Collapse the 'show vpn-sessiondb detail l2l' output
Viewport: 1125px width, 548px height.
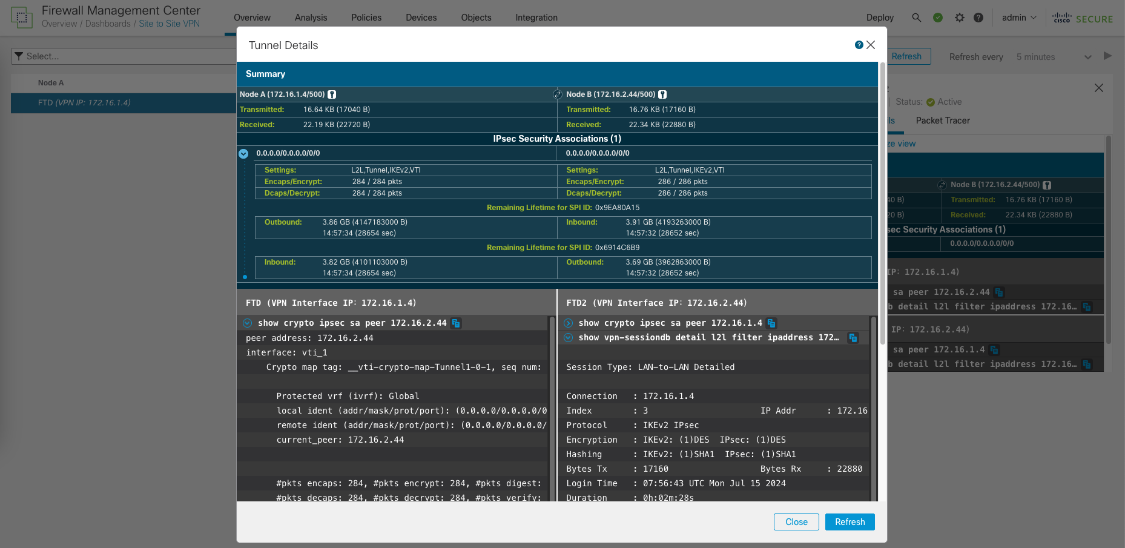click(569, 338)
